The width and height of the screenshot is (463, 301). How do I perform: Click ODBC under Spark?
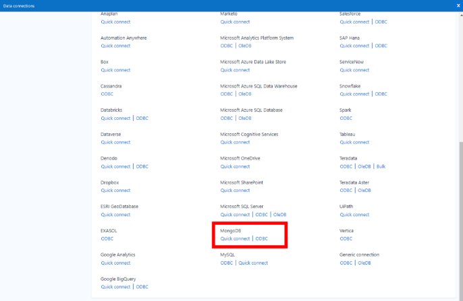coord(346,118)
